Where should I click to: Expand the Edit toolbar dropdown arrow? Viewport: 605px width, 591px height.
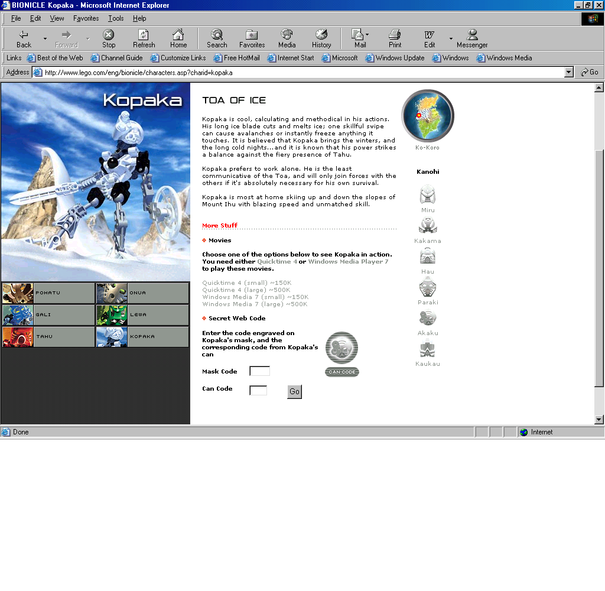(x=451, y=38)
